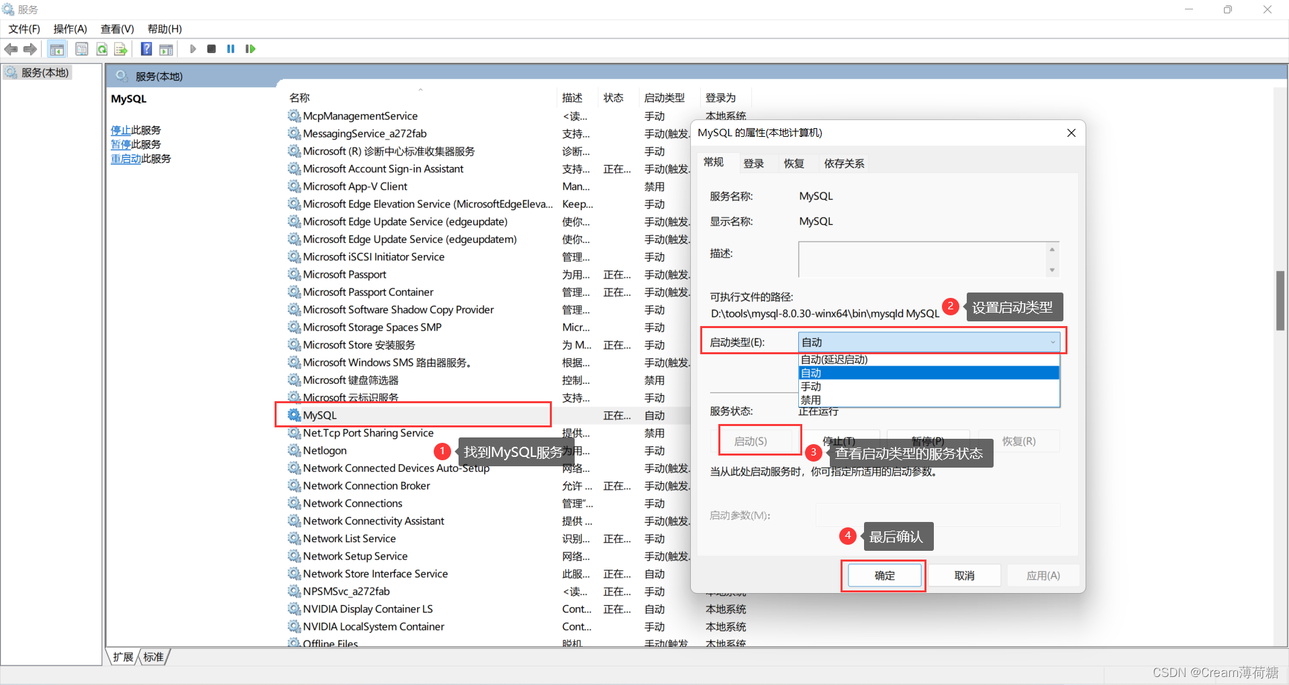Viewport: 1289px width, 685px height.
Task: Click the description box scroll-down arrow
Action: click(x=1052, y=270)
